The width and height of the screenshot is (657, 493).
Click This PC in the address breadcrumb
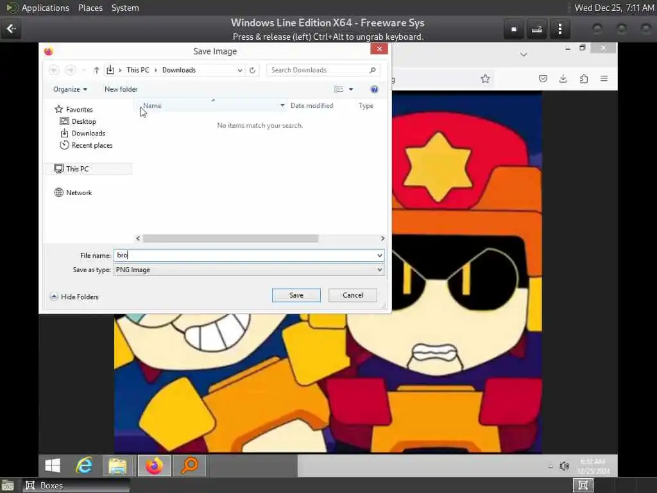point(138,70)
